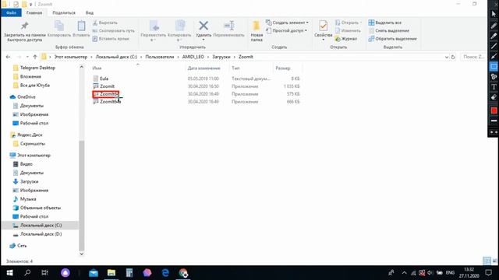Click Выделить все

point(384,23)
